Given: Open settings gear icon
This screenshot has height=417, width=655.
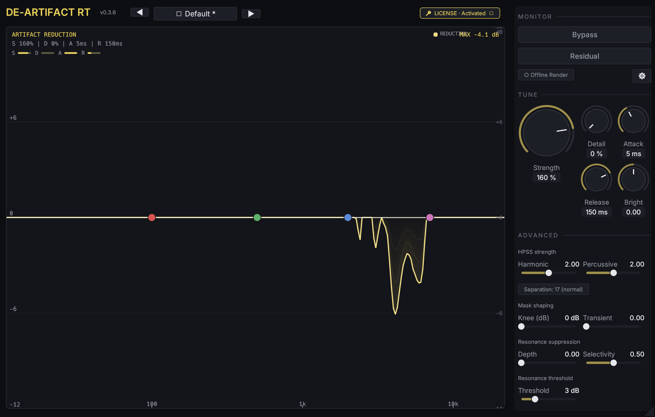Looking at the screenshot, I should click(642, 76).
